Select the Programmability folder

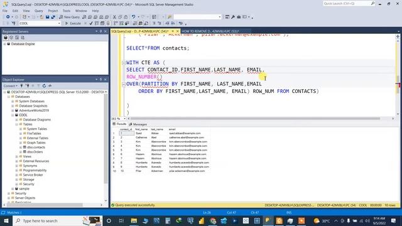[x=35, y=170]
